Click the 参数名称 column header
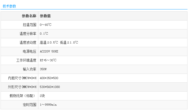This screenshot has width=190, height=111. pyautogui.click(x=29, y=16)
